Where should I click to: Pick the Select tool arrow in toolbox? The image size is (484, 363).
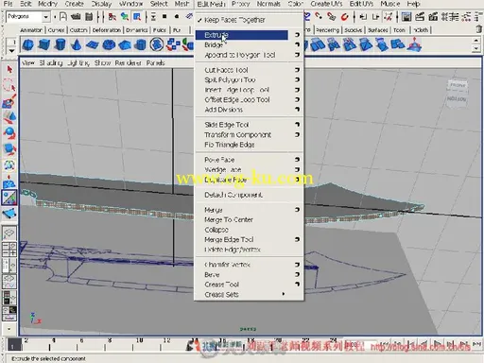pyautogui.click(x=9, y=69)
